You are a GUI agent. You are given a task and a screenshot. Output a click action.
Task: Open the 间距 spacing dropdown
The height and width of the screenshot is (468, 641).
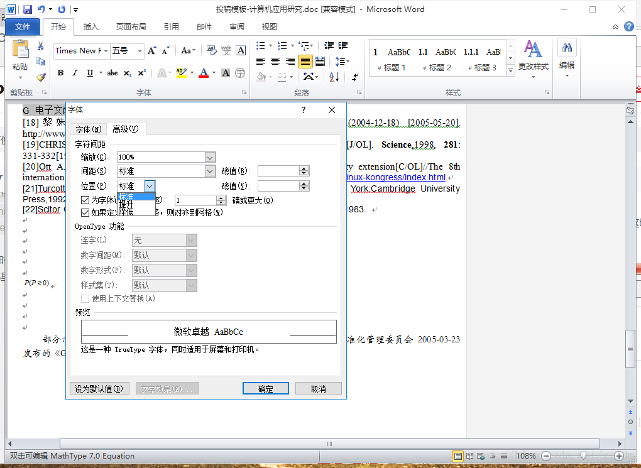[210, 171]
